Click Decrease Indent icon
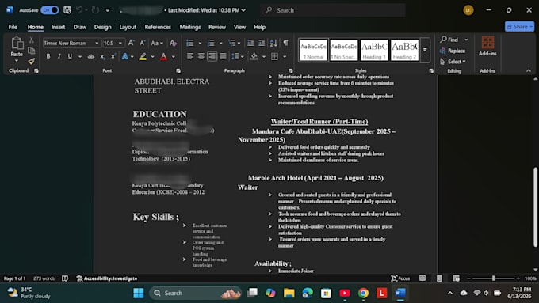This screenshot has height=303, width=539. 250,43
